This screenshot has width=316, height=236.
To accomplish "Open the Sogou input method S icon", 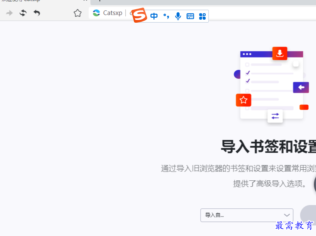I will (139, 15).
